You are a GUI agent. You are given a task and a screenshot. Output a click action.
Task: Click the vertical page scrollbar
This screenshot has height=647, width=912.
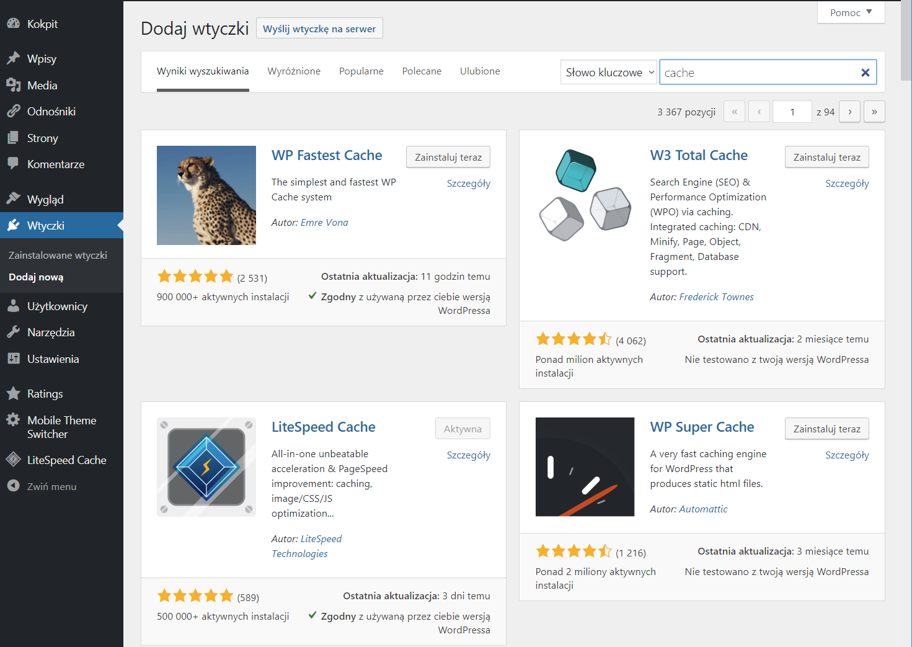(x=906, y=323)
